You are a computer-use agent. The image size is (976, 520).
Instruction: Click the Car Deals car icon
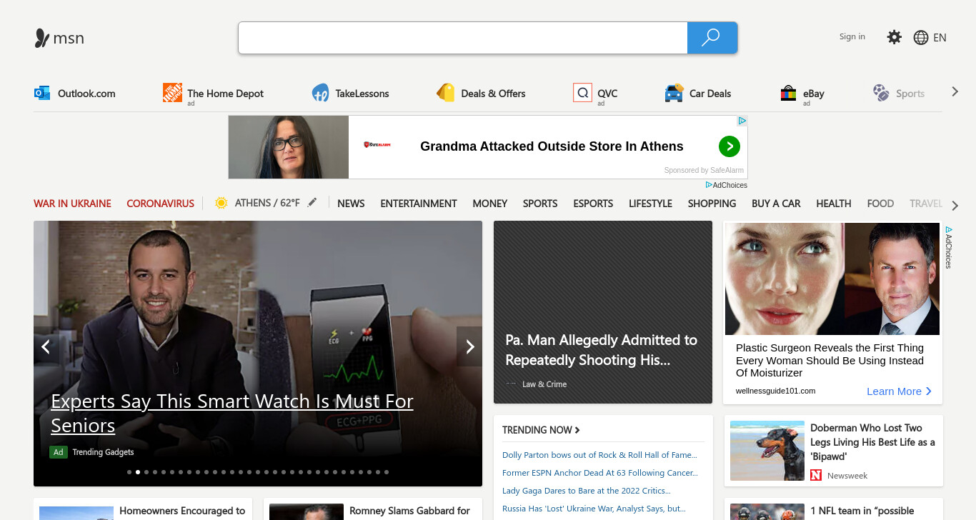click(x=674, y=93)
